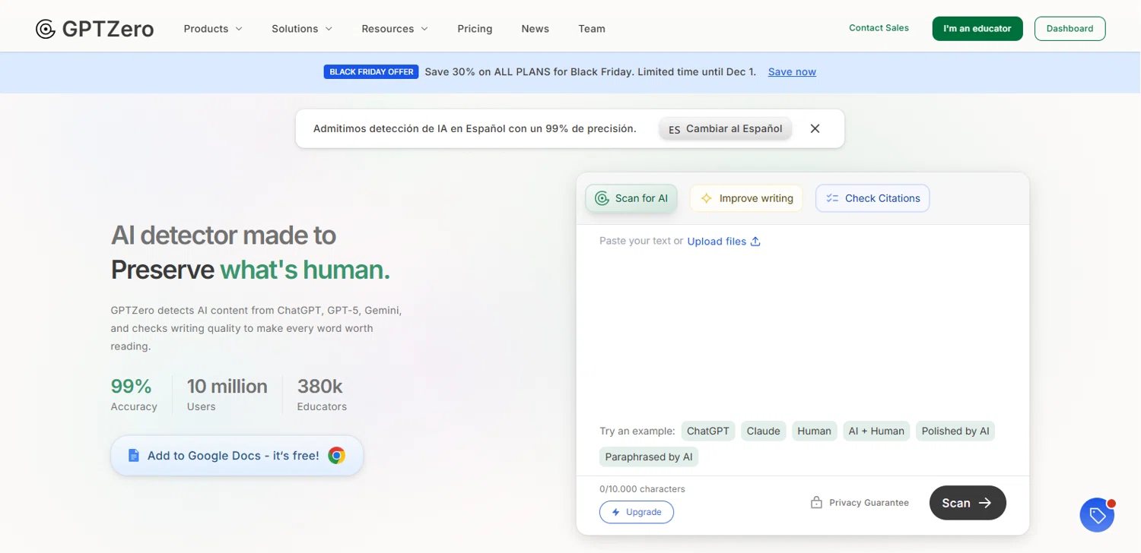Click the I'm an educator button
This screenshot has width=1141, height=553.
977,29
